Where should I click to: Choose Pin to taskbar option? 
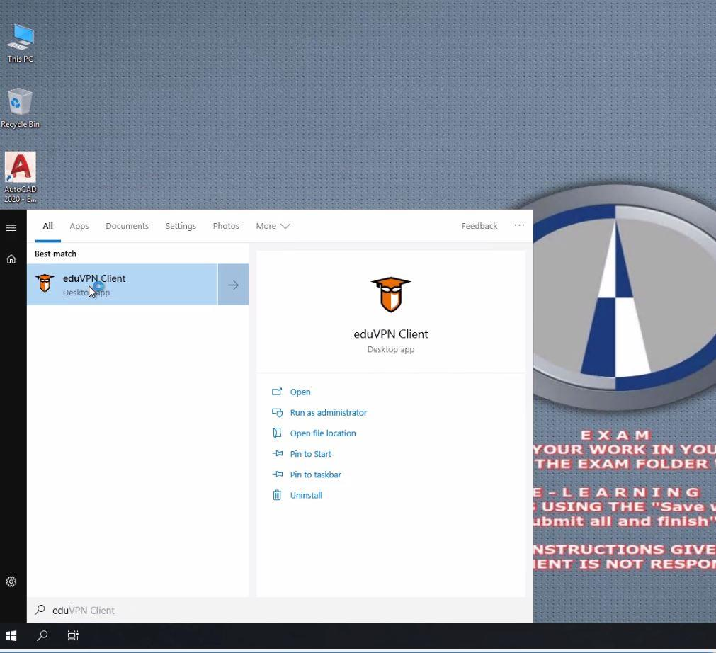(315, 475)
